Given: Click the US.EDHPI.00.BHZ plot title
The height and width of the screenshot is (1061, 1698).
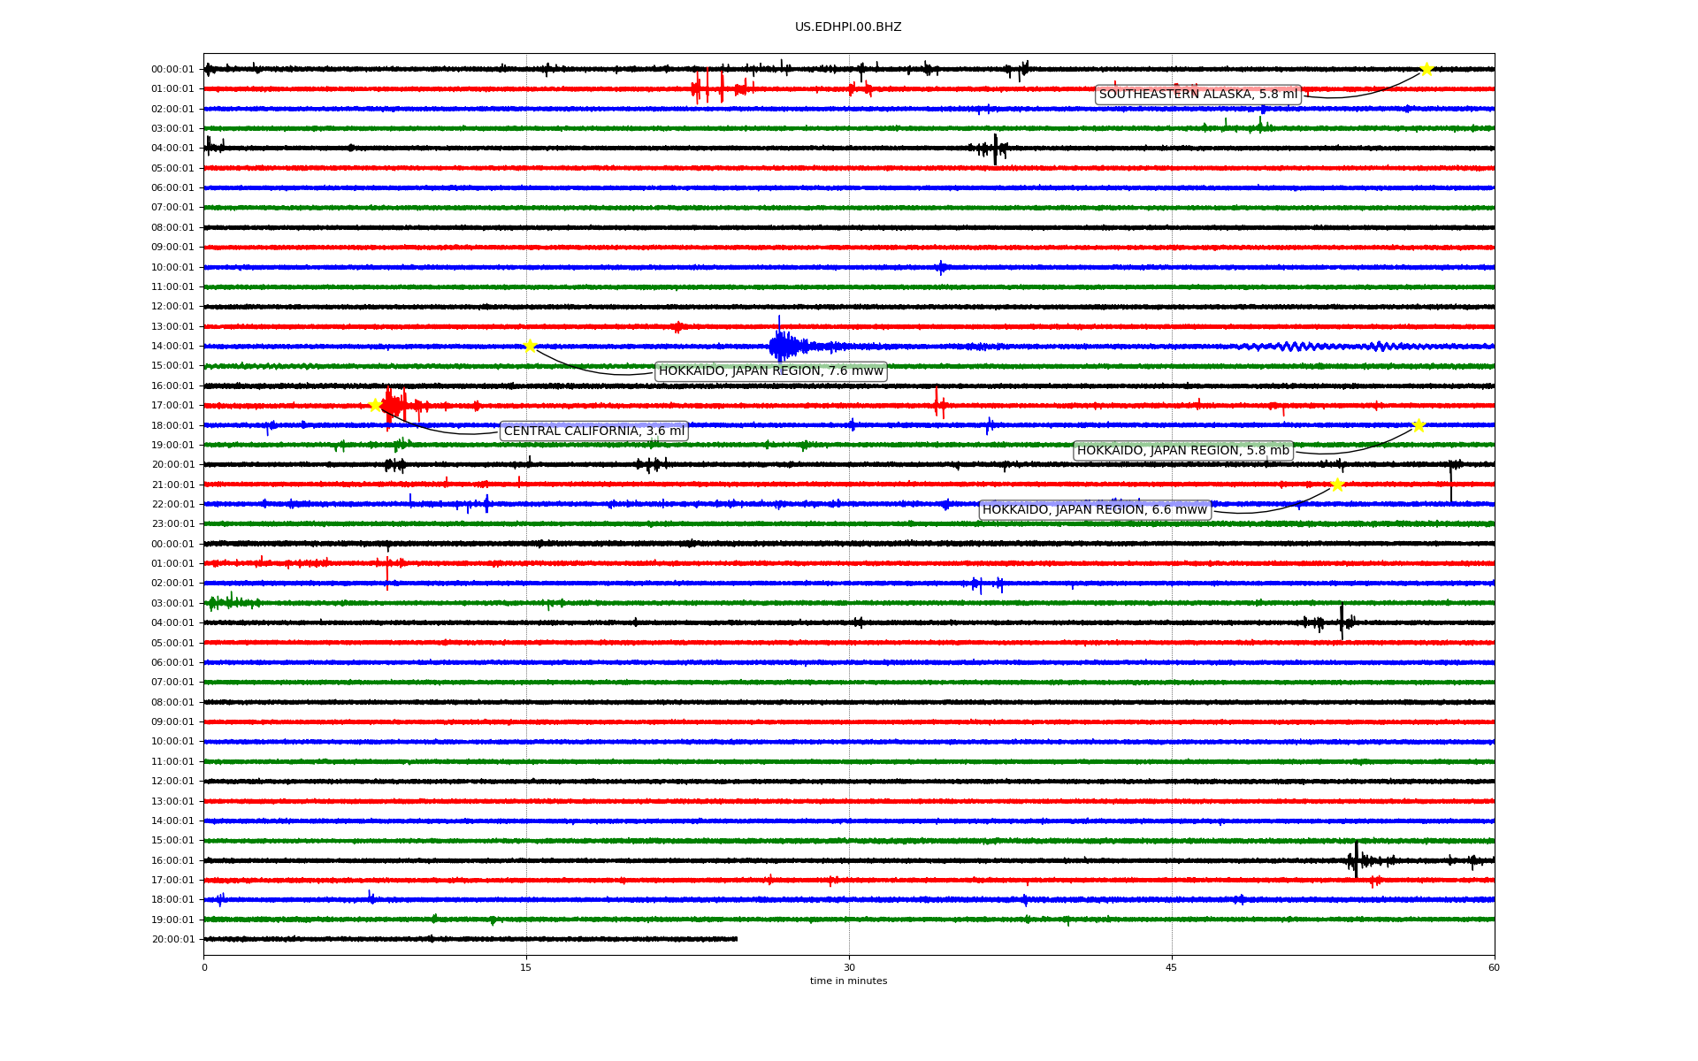Looking at the screenshot, I should (x=848, y=27).
